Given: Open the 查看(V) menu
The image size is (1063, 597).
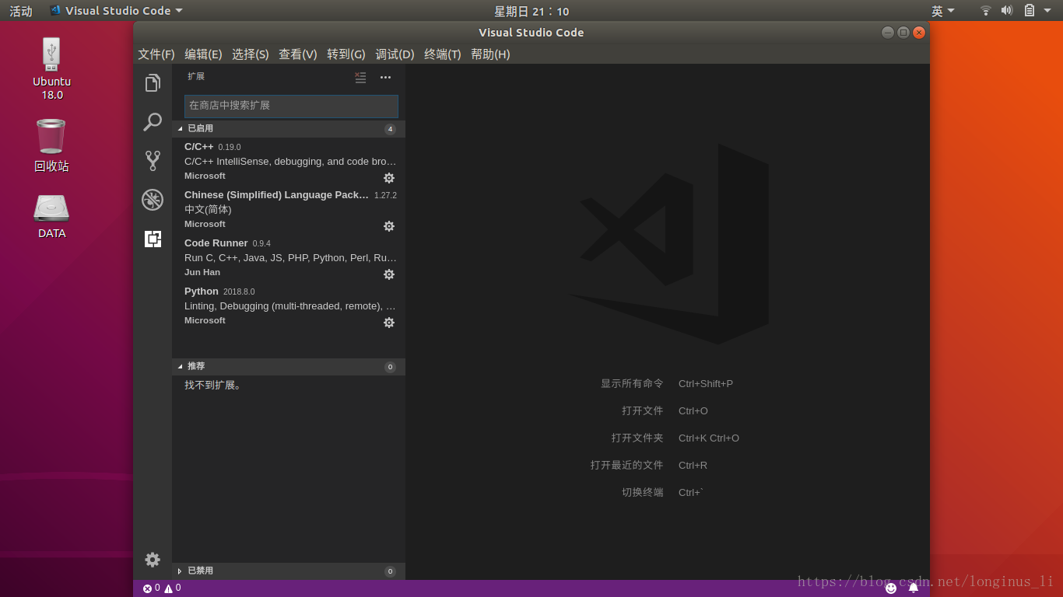Looking at the screenshot, I should [298, 54].
